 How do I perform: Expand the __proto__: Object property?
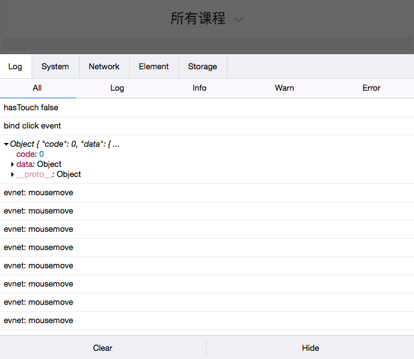[13, 174]
